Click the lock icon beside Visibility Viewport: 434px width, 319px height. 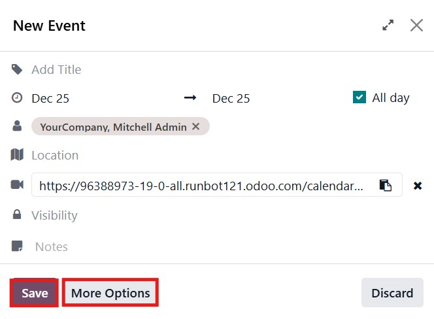(x=17, y=214)
